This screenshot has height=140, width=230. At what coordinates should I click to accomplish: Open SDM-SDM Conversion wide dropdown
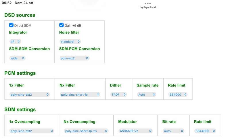(x=18, y=58)
